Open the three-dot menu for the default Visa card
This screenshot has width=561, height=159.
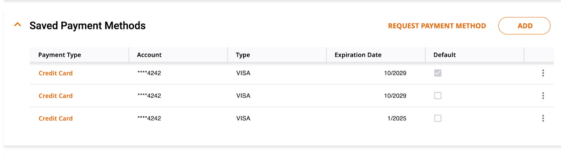(543, 73)
